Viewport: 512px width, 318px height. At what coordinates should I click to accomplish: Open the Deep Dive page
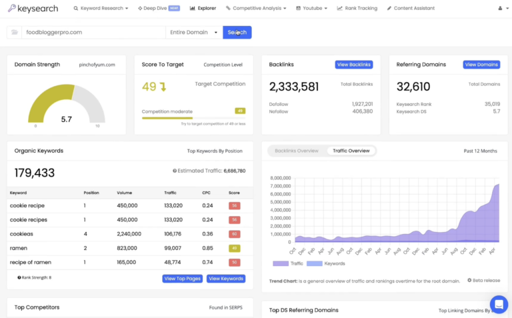pos(159,8)
